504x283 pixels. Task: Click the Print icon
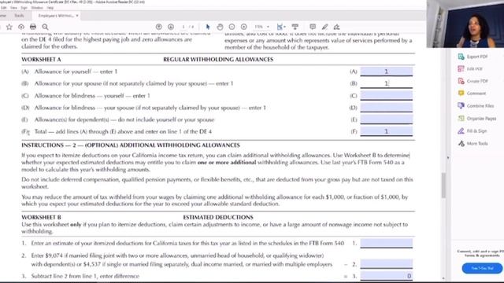point(33,27)
